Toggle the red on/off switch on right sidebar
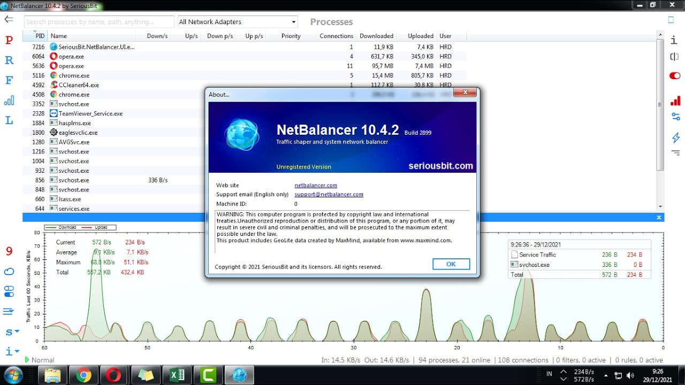The image size is (685, 385). point(675,76)
